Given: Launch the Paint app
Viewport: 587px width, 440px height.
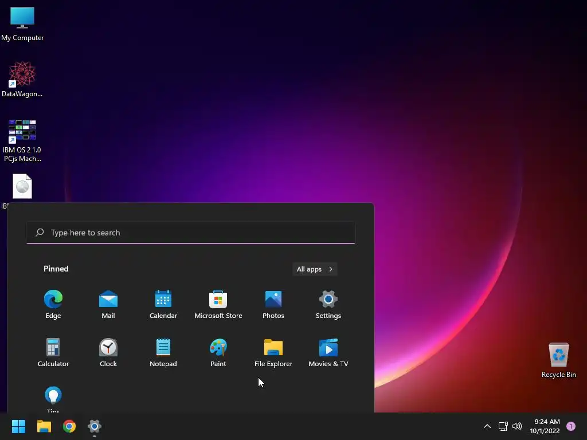Looking at the screenshot, I should tap(218, 352).
